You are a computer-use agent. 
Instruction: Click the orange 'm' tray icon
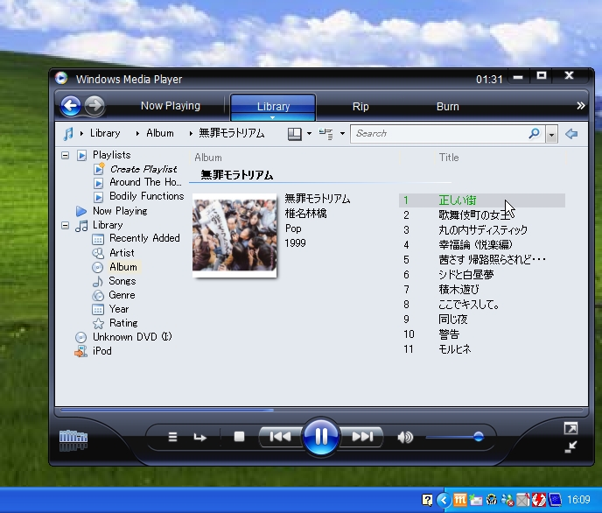pos(460,500)
